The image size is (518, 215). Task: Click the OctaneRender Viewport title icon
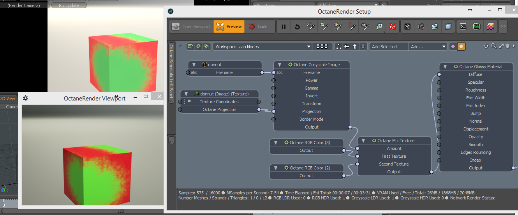click(x=25, y=98)
